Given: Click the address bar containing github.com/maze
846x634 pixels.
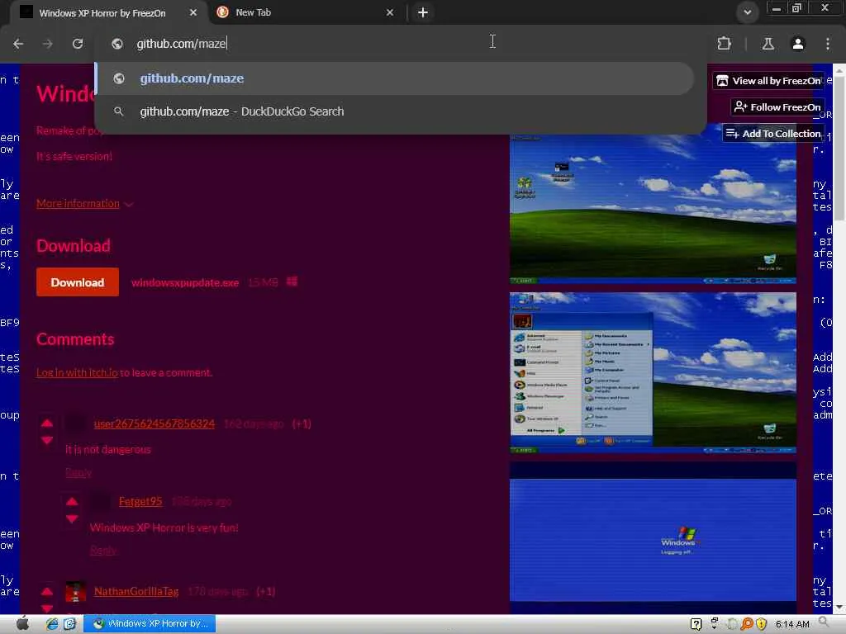Looking at the screenshot, I should click(401, 44).
